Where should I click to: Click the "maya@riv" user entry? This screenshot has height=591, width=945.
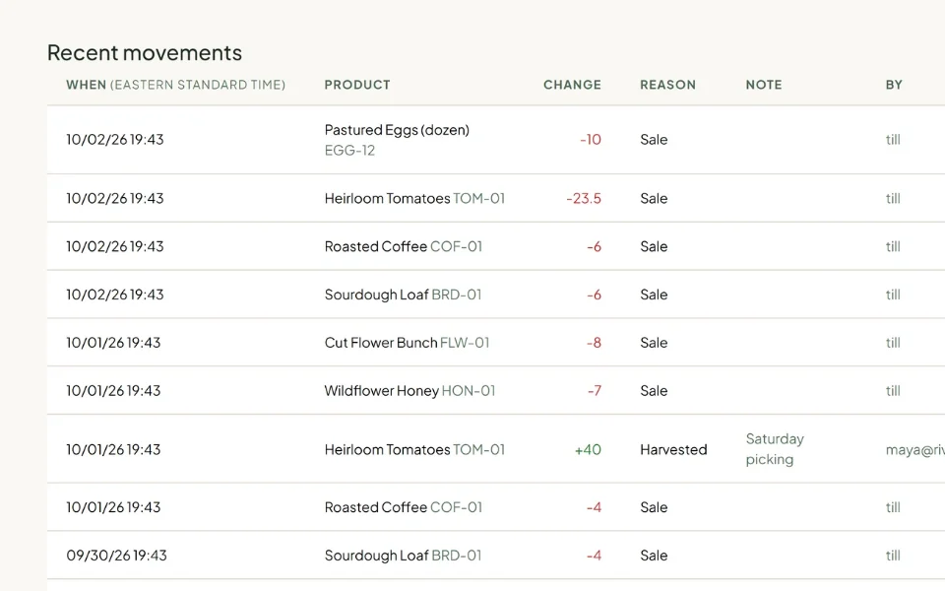(914, 450)
